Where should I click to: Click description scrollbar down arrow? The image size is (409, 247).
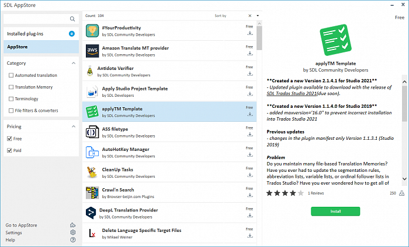coord(404,179)
